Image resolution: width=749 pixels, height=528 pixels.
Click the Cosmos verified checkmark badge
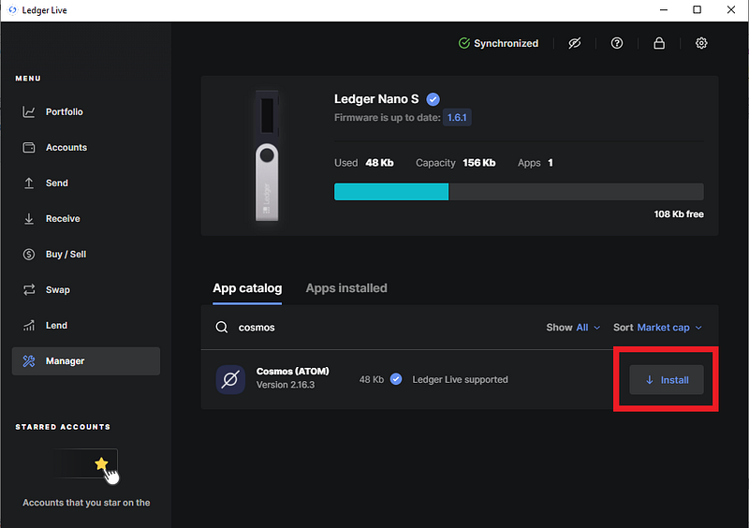[x=396, y=379]
